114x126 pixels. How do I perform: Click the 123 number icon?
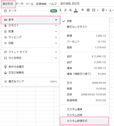point(5,20)
